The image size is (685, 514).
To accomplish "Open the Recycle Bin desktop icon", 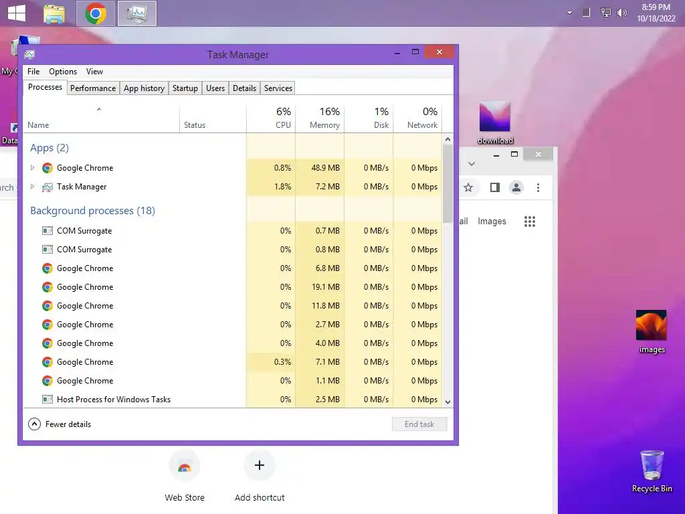I will [x=652, y=472].
